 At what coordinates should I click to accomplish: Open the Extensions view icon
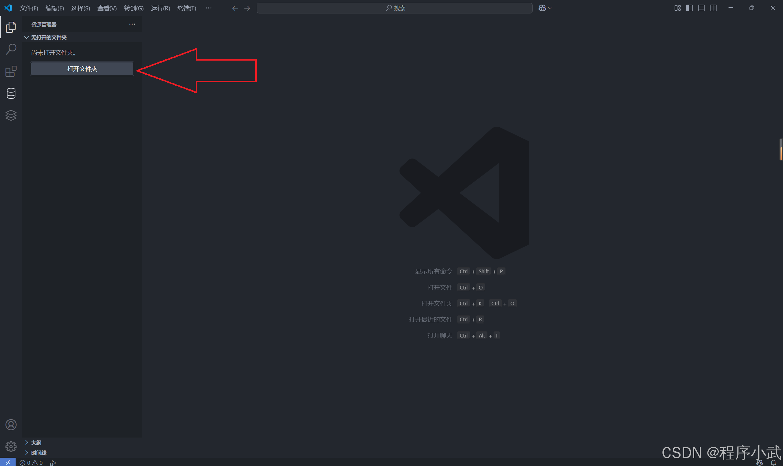pos(11,71)
